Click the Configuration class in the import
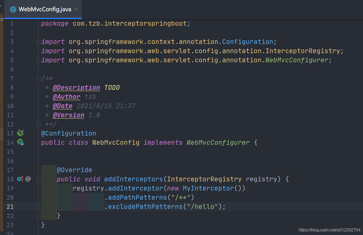The height and width of the screenshot is (235, 363). click(248, 42)
